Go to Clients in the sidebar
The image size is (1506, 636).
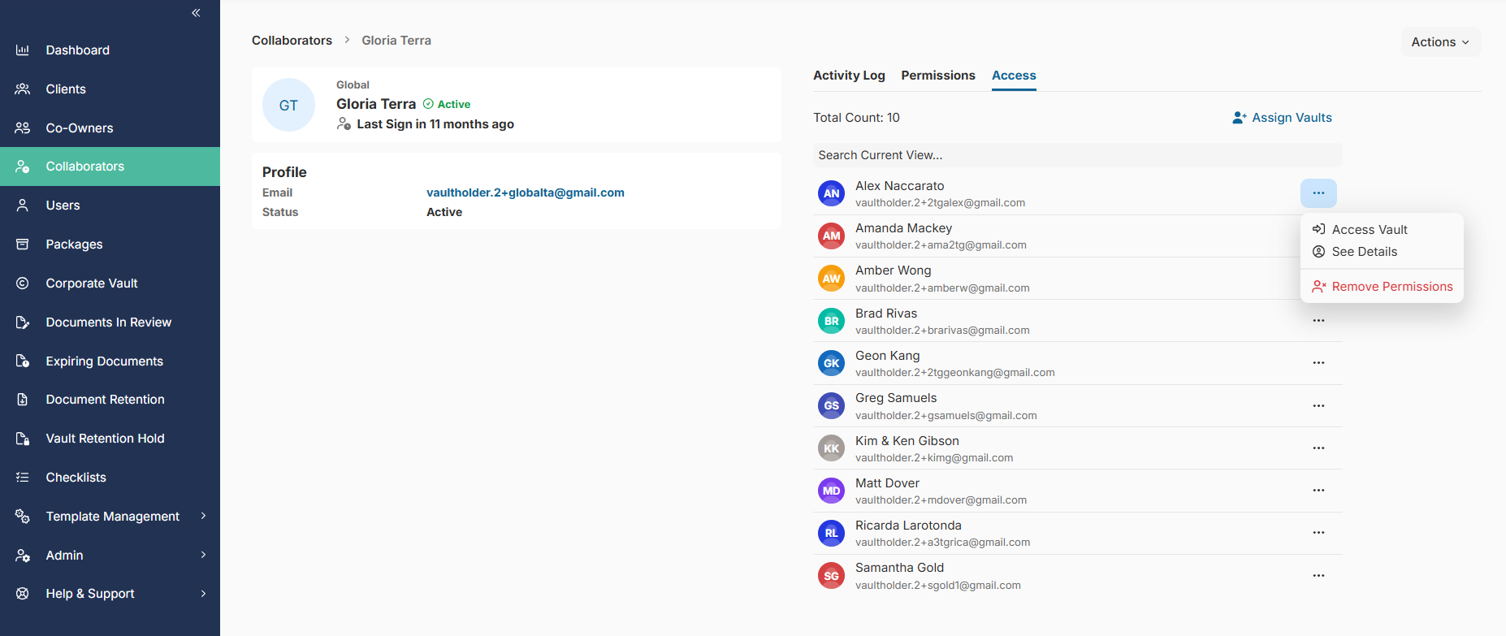click(x=110, y=89)
